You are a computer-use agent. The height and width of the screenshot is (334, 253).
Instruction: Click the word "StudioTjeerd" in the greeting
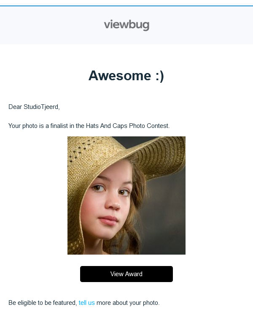coord(41,107)
